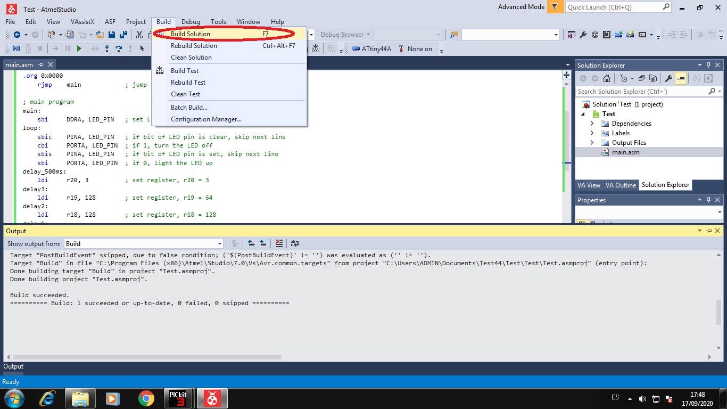The image size is (727, 409).
Task: Toggle Preview Selected Items in Solution Explorer
Action: click(680, 78)
